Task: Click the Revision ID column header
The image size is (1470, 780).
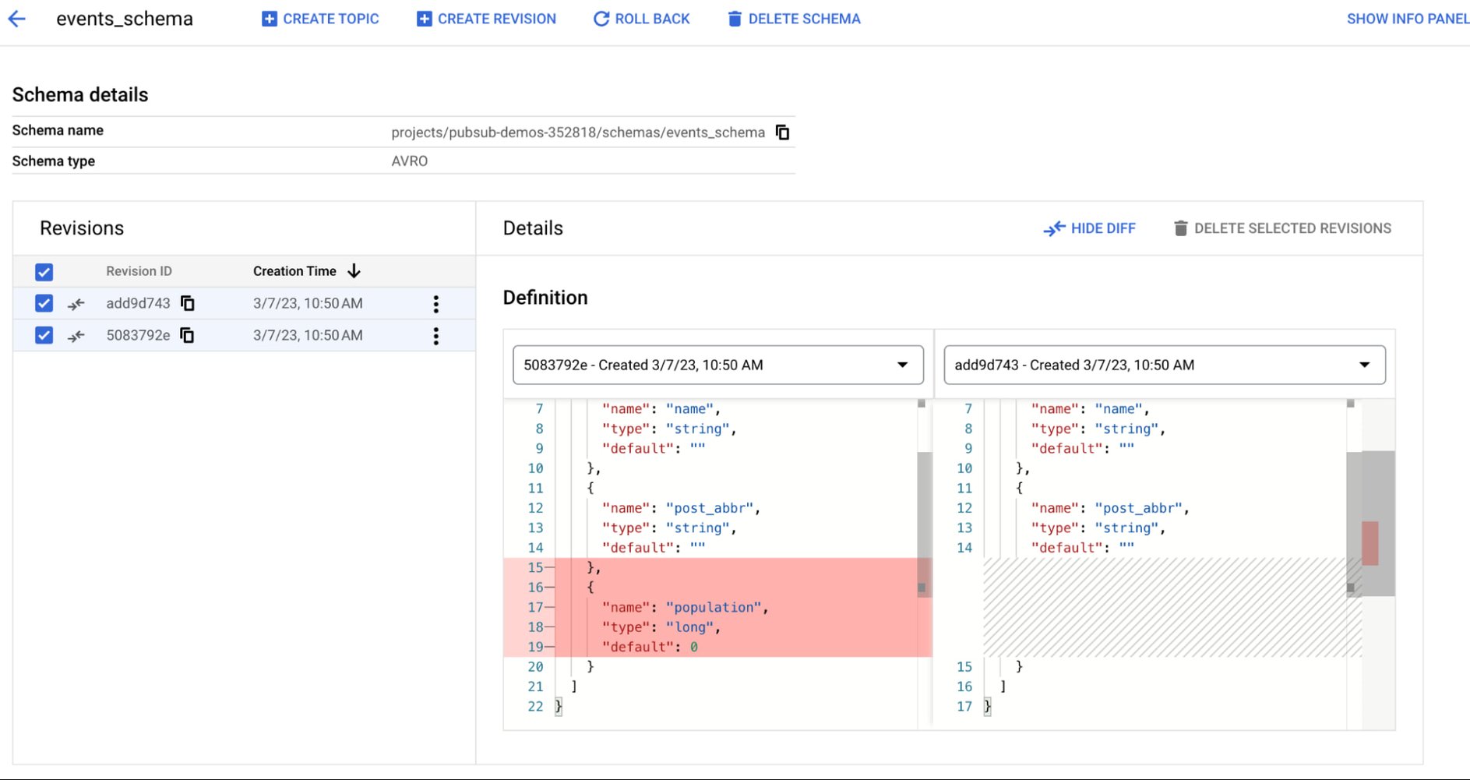Action: tap(139, 271)
